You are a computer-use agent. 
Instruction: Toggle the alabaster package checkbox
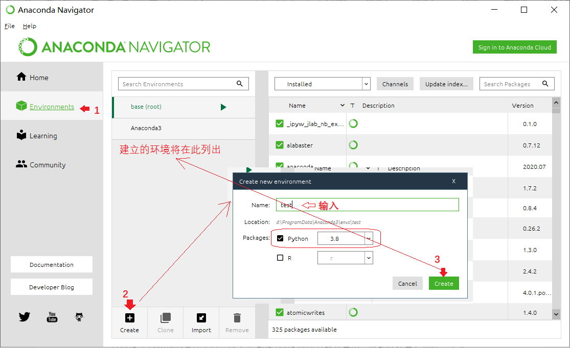(x=280, y=145)
